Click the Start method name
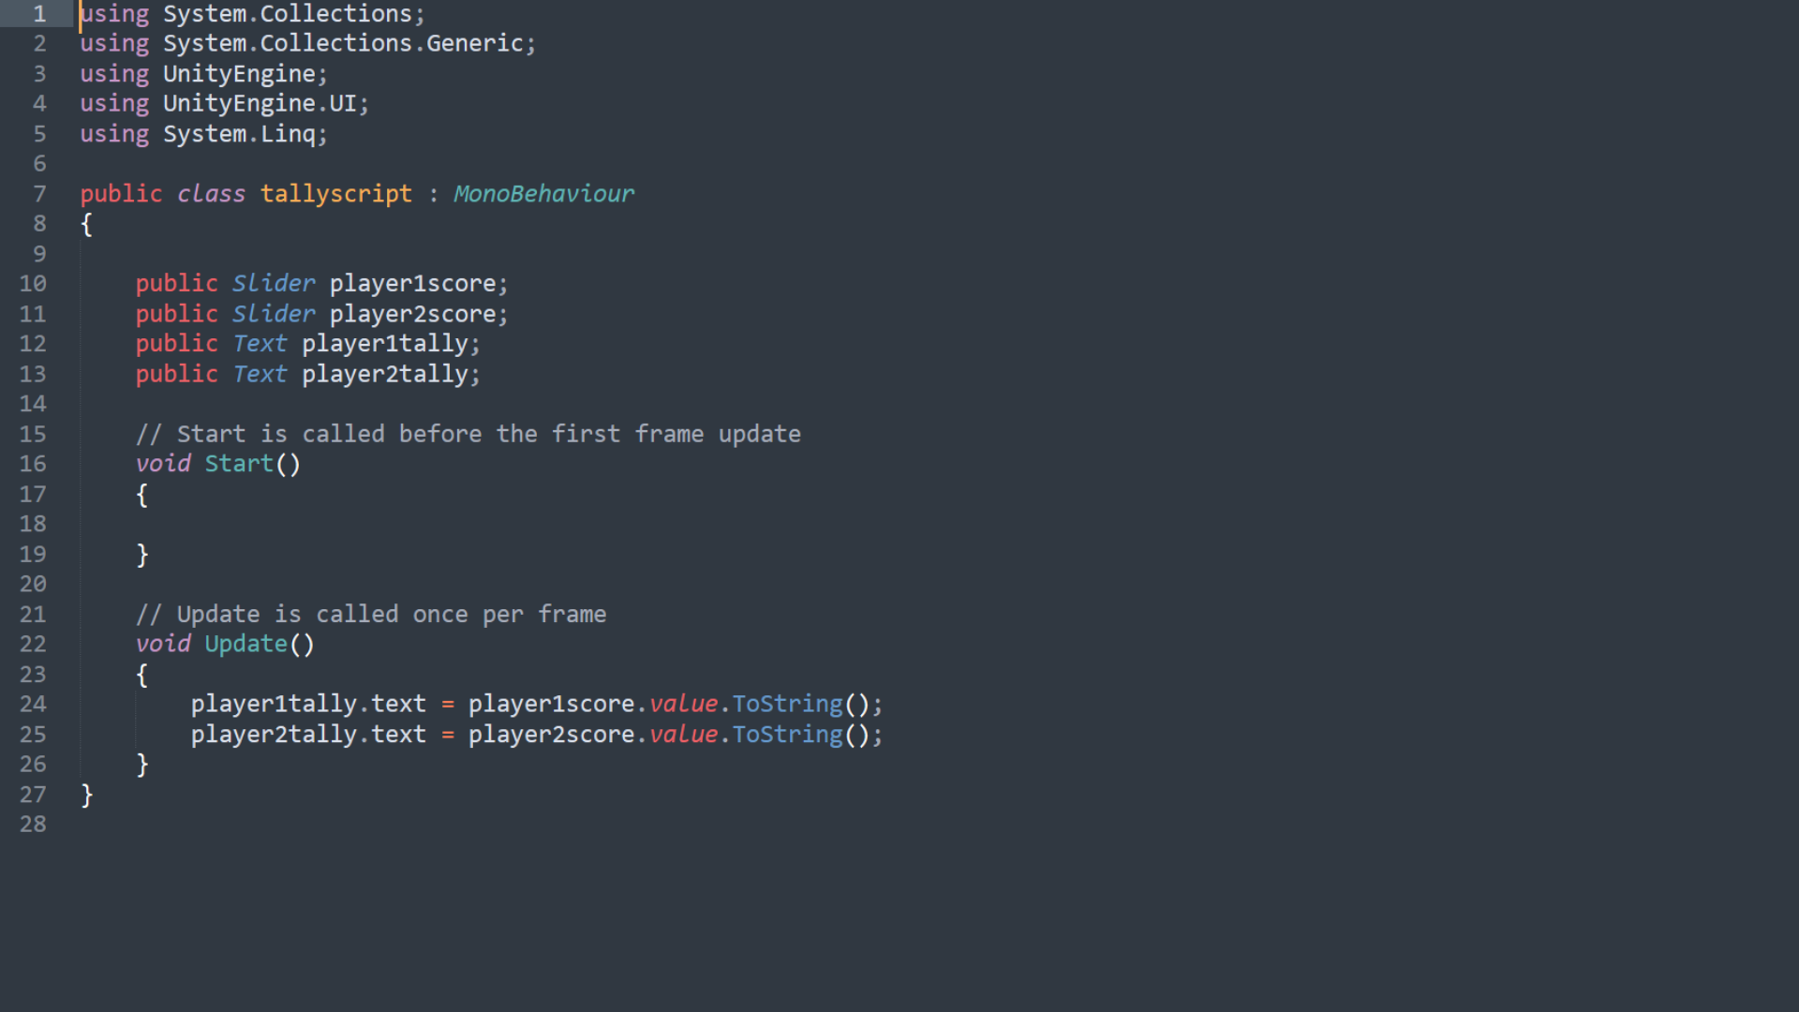The width and height of the screenshot is (1799, 1012). pos(239,464)
